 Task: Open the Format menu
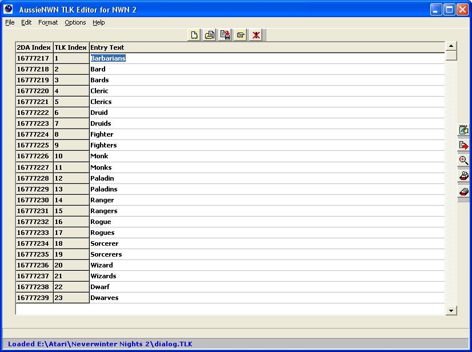(x=48, y=22)
